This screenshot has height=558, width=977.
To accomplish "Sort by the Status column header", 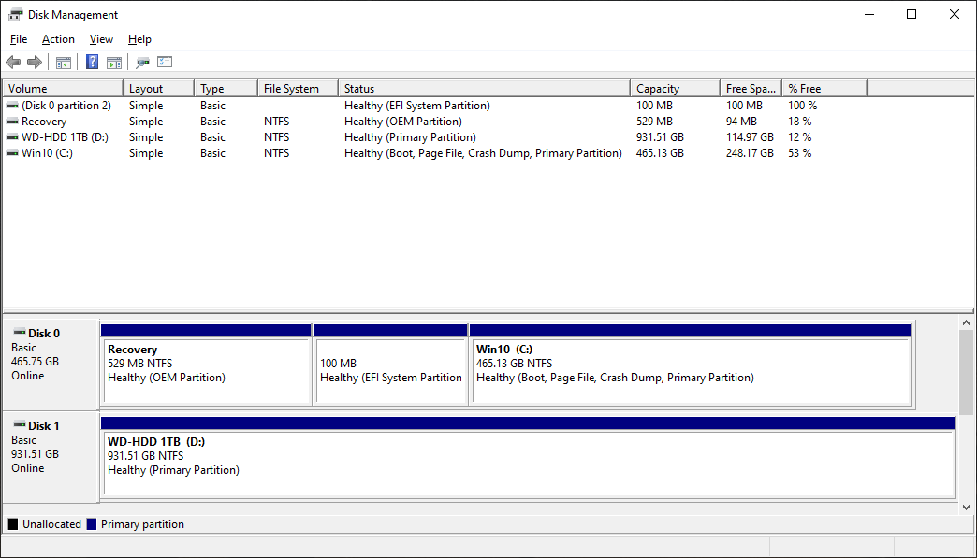I will click(484, 89).
